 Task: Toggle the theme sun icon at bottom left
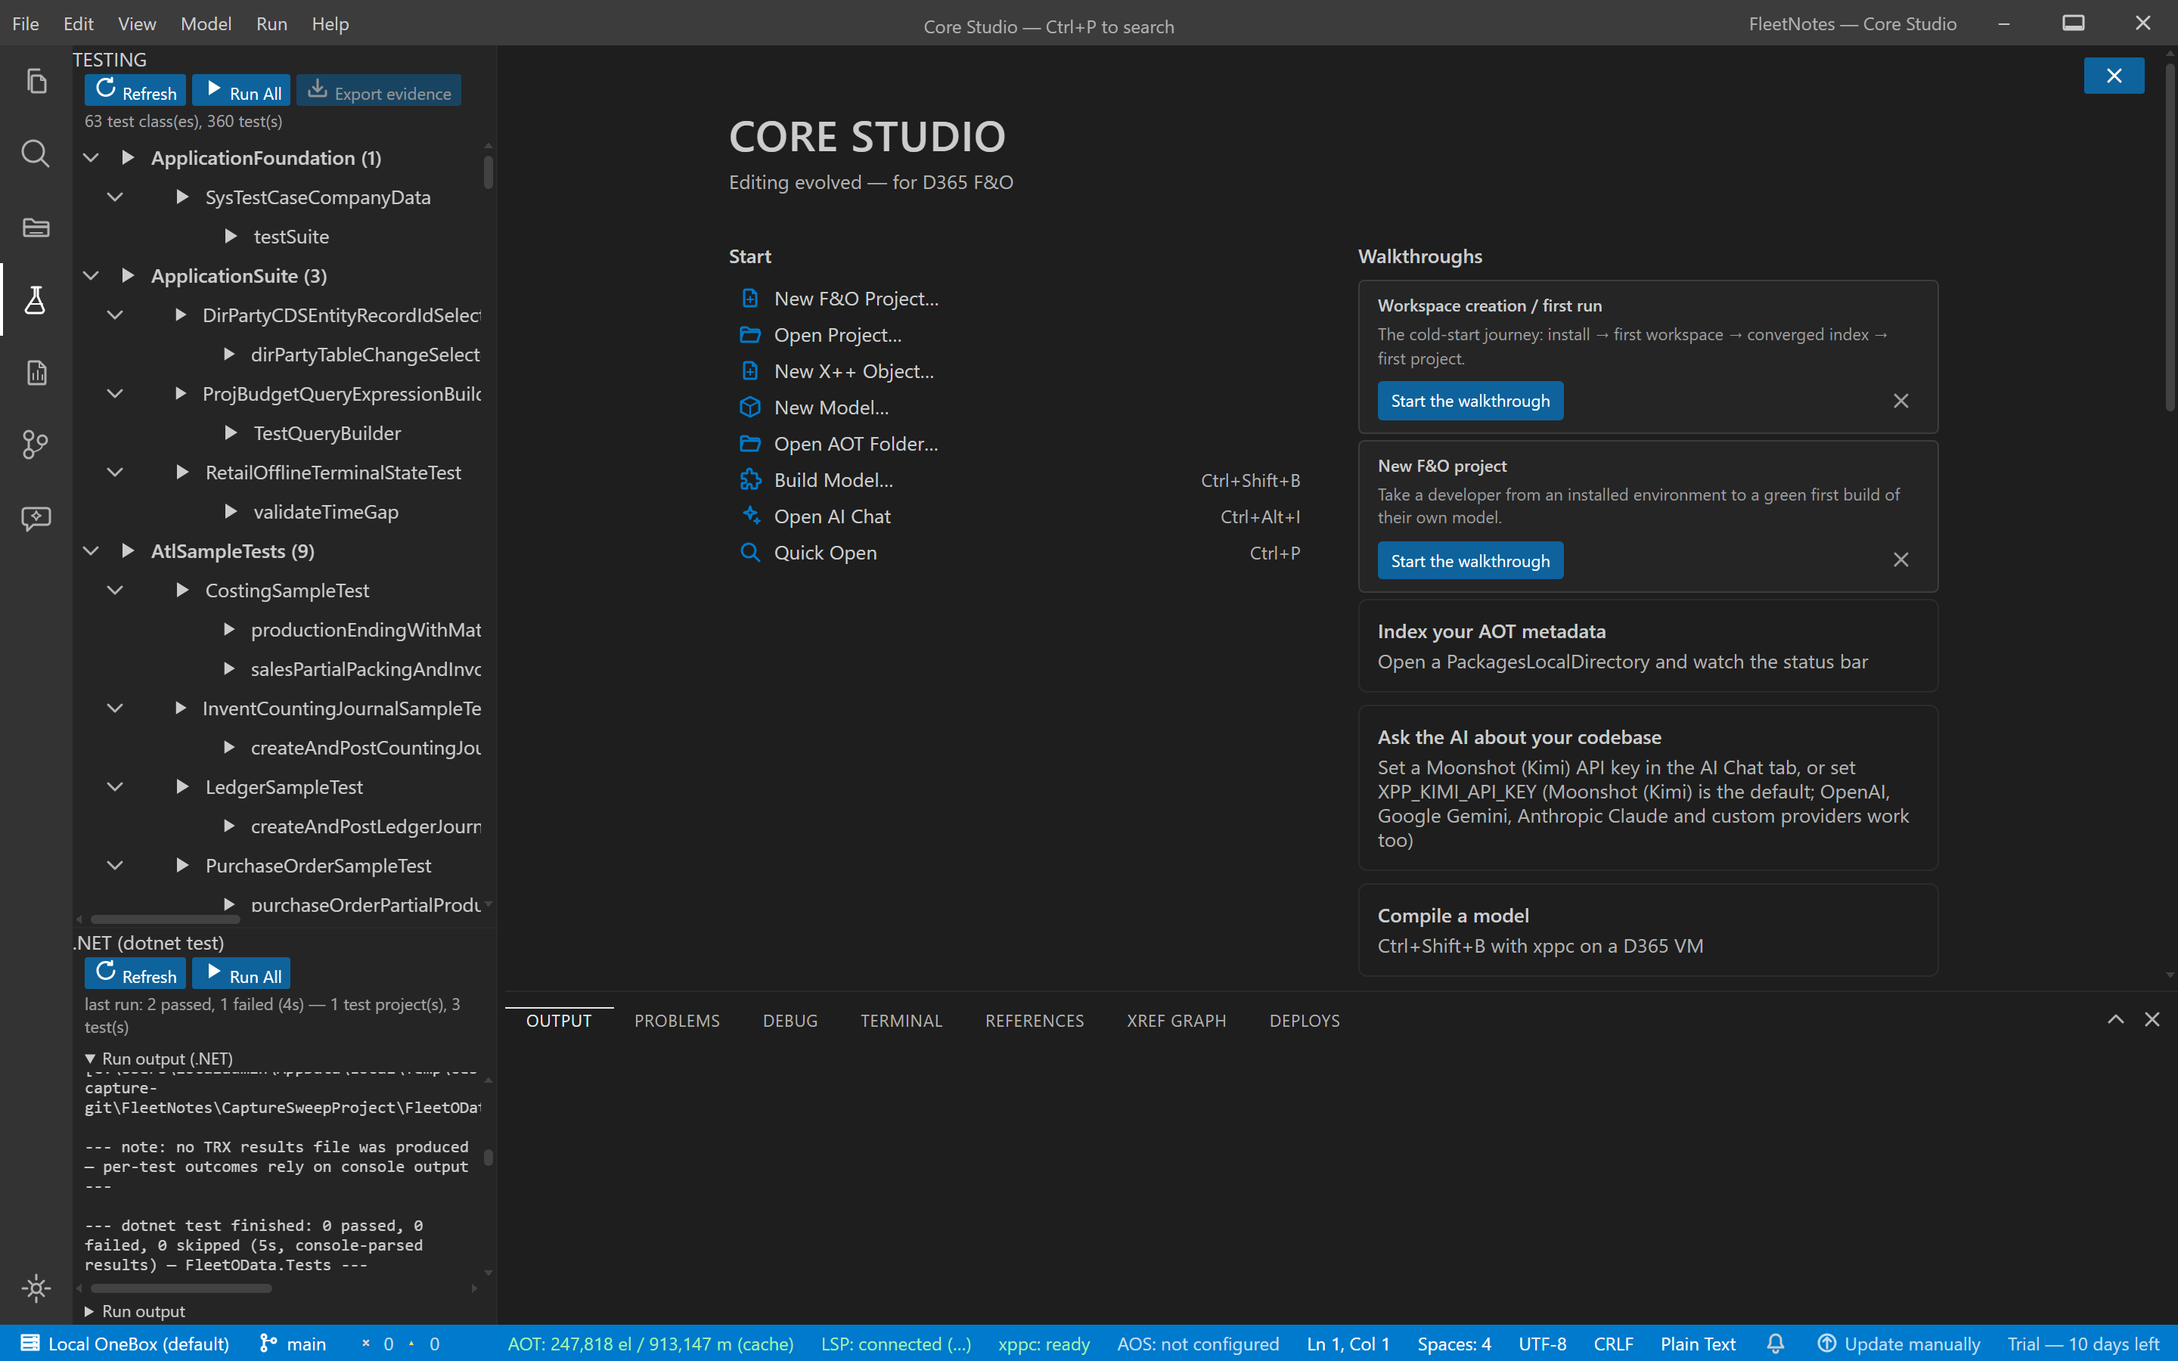36,1288
